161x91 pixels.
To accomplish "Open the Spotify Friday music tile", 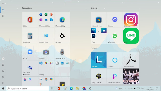I will click(131, 76).
